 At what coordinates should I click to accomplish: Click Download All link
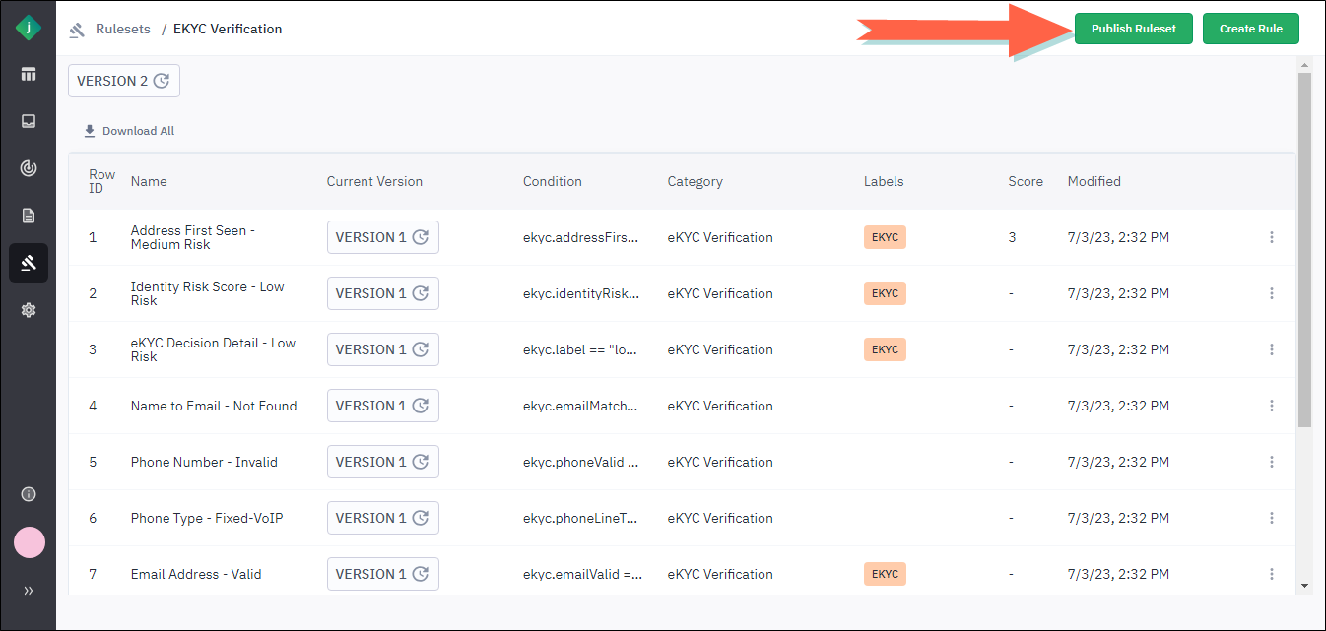(x=129, y=131)
